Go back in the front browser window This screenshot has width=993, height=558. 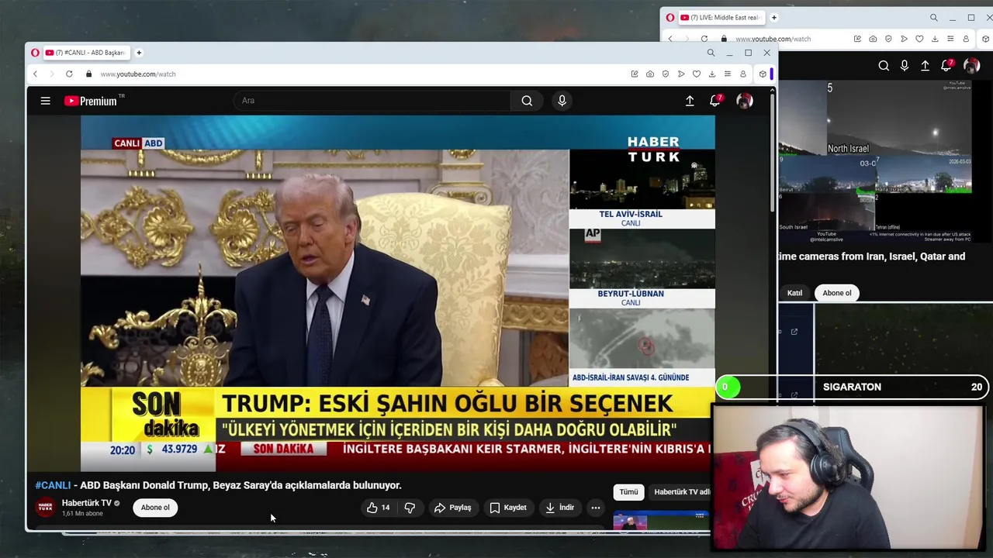click(35, 74)
